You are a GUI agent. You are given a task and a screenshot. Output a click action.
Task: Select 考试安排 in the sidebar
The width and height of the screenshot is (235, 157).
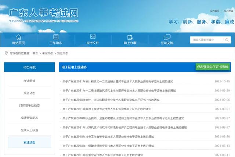pos(29,81)
